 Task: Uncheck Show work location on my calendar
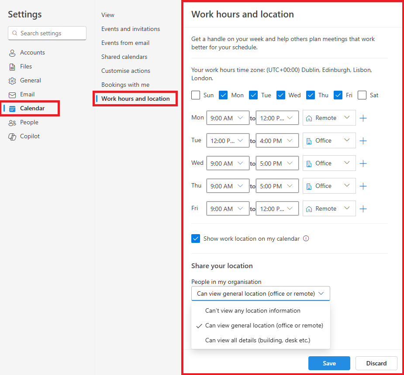pos(196,239)
